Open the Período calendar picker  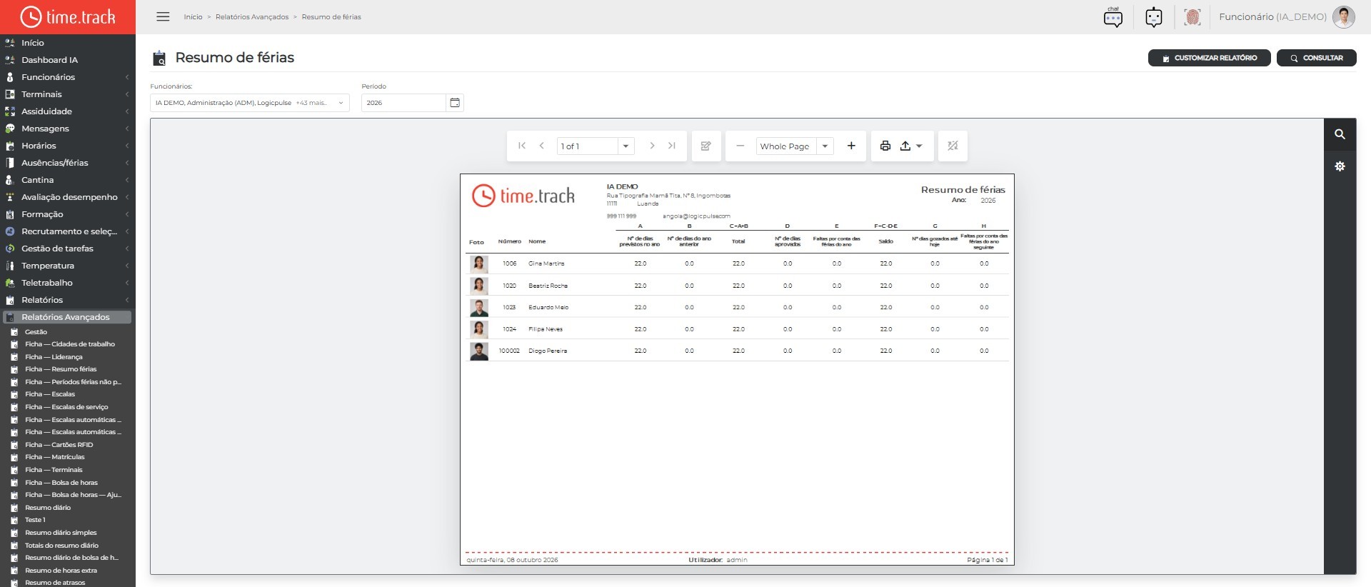455,103
